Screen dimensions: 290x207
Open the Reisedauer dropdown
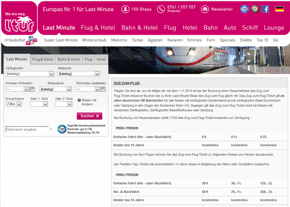pyautogui.click(x=55, y=89)
